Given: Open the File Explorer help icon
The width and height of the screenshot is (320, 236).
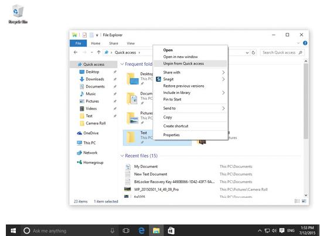Looking at the screenshot, I should coord(305,43).
